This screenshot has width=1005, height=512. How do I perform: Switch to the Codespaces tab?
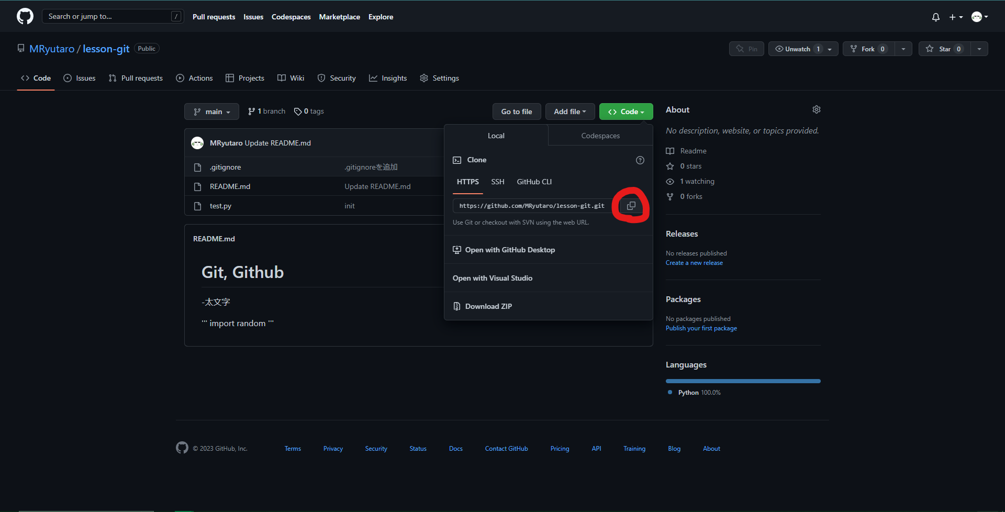(x=600, y=135)
